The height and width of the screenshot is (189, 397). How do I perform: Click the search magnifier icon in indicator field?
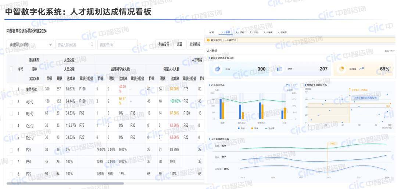point(92,45)
